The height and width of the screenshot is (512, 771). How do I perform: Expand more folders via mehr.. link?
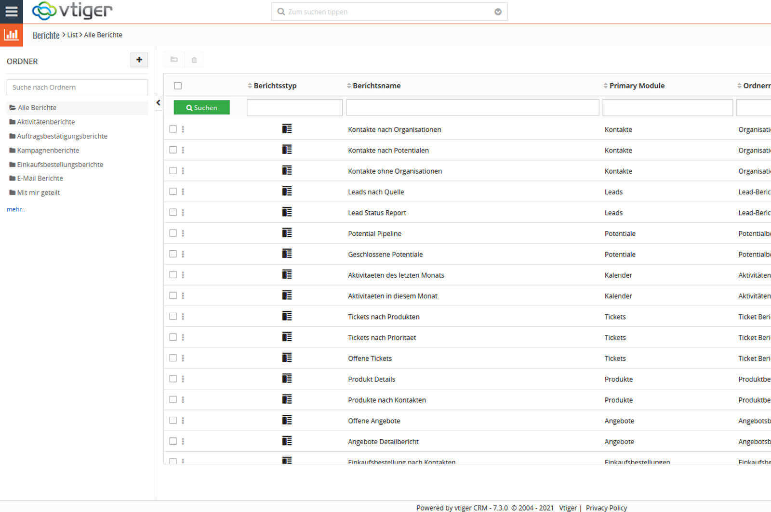click(x=15, y=209)
